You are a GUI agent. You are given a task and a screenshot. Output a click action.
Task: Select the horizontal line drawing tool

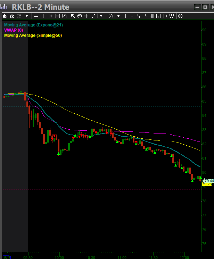36,16
